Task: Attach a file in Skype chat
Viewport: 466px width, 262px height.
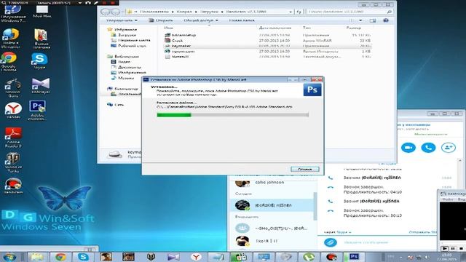Action: pos(331,242)
